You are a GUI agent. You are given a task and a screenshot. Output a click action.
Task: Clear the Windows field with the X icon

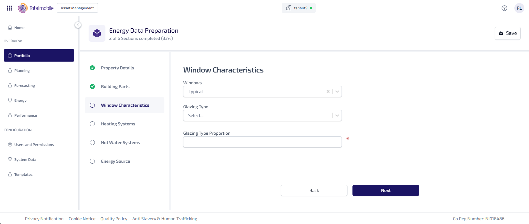(328, 91)
